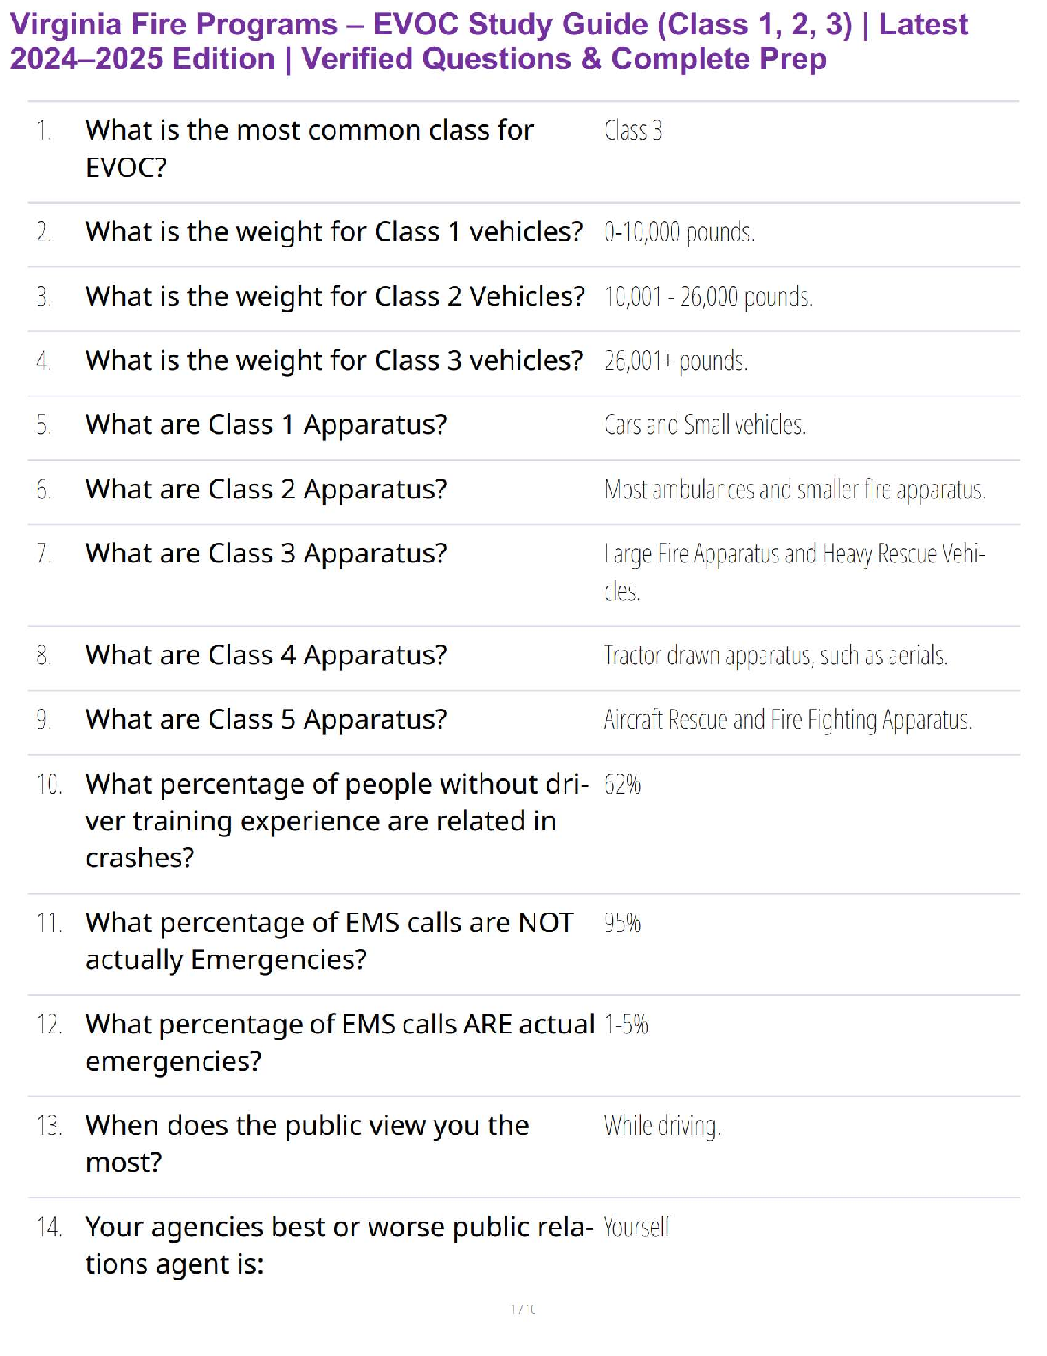
Task: Click the Class 1 vehicles weight question
Action: click(334, 232)
